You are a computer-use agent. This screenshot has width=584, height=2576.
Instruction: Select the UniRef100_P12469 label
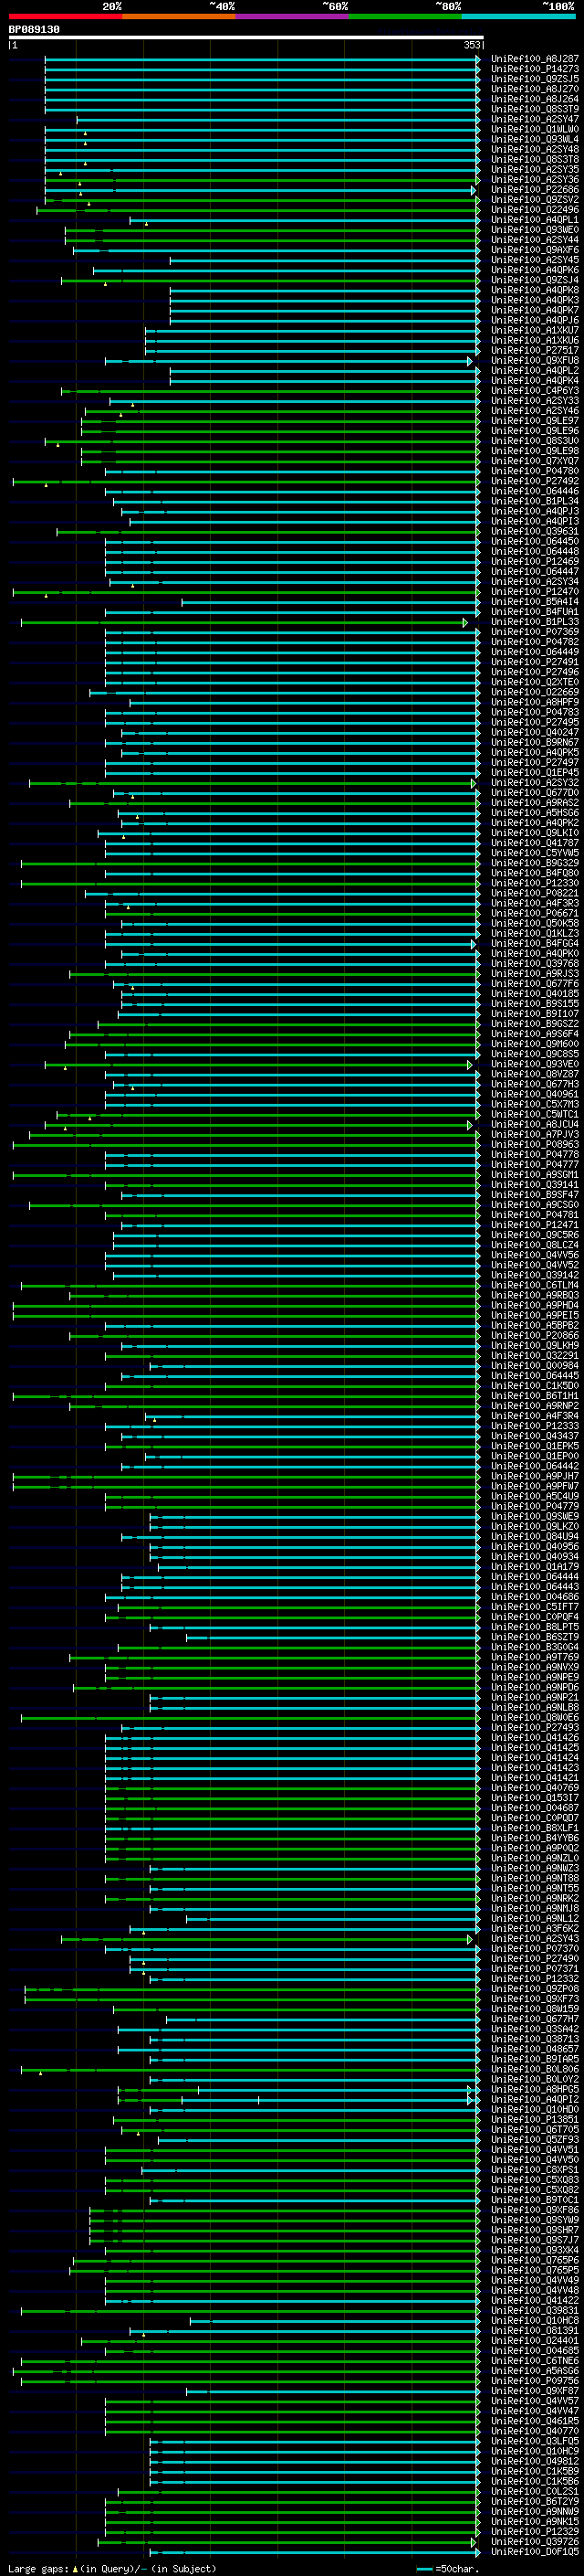coord(534,562)
